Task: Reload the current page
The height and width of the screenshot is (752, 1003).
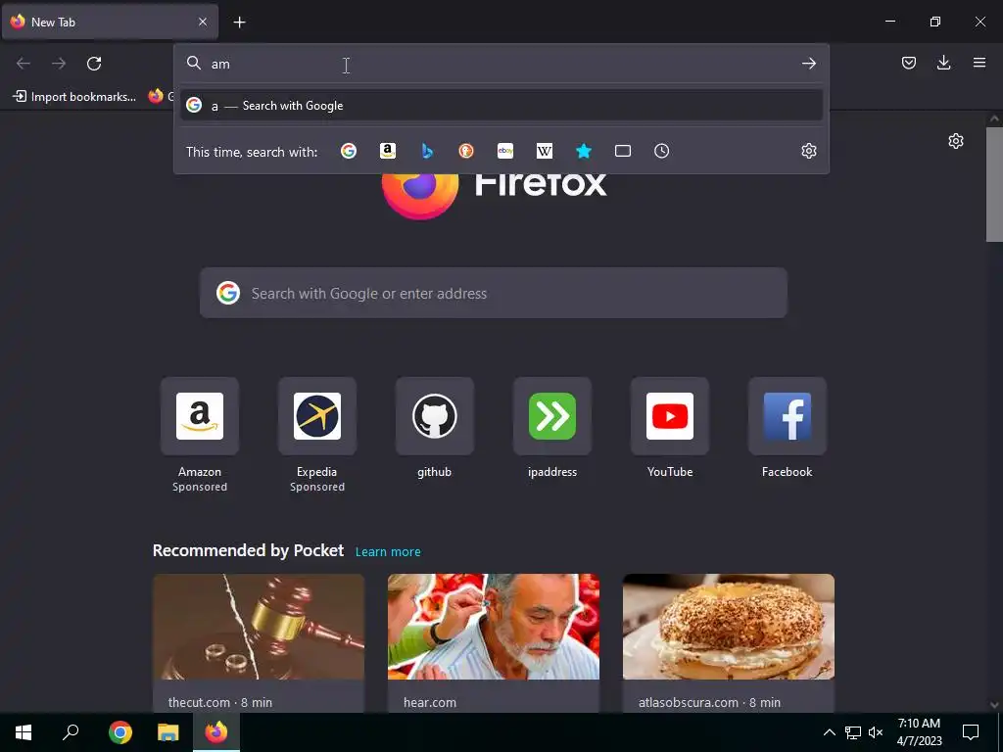Action: tap(94, 64)
